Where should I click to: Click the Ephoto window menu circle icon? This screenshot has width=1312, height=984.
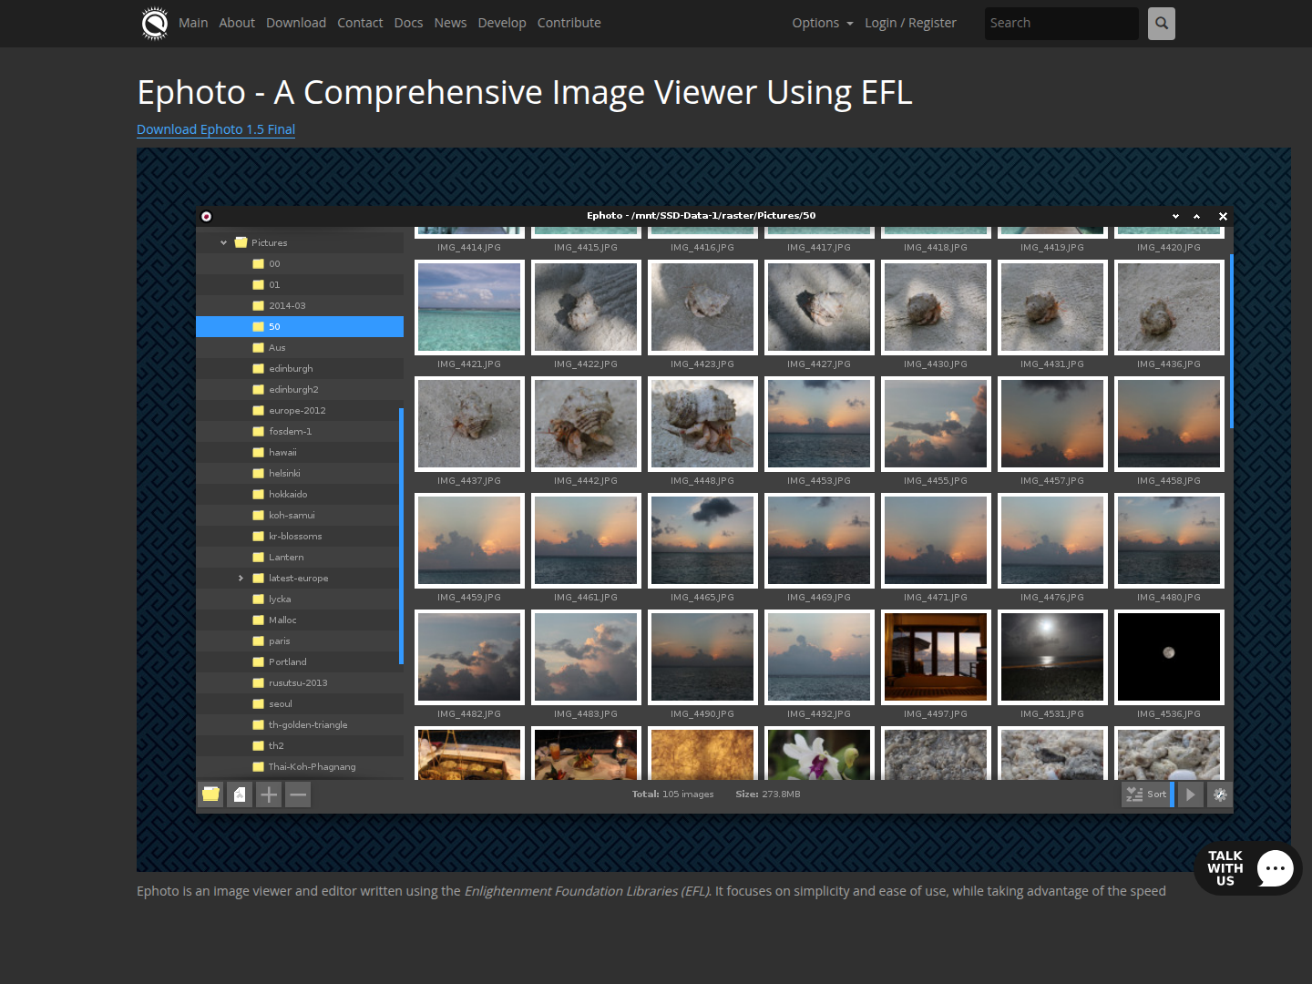(x=206, y=216)
